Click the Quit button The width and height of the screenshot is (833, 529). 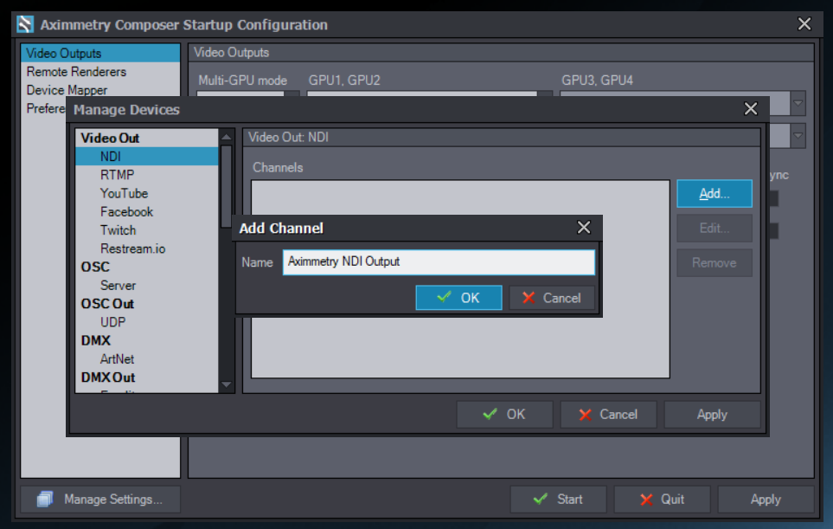[662, 500]
